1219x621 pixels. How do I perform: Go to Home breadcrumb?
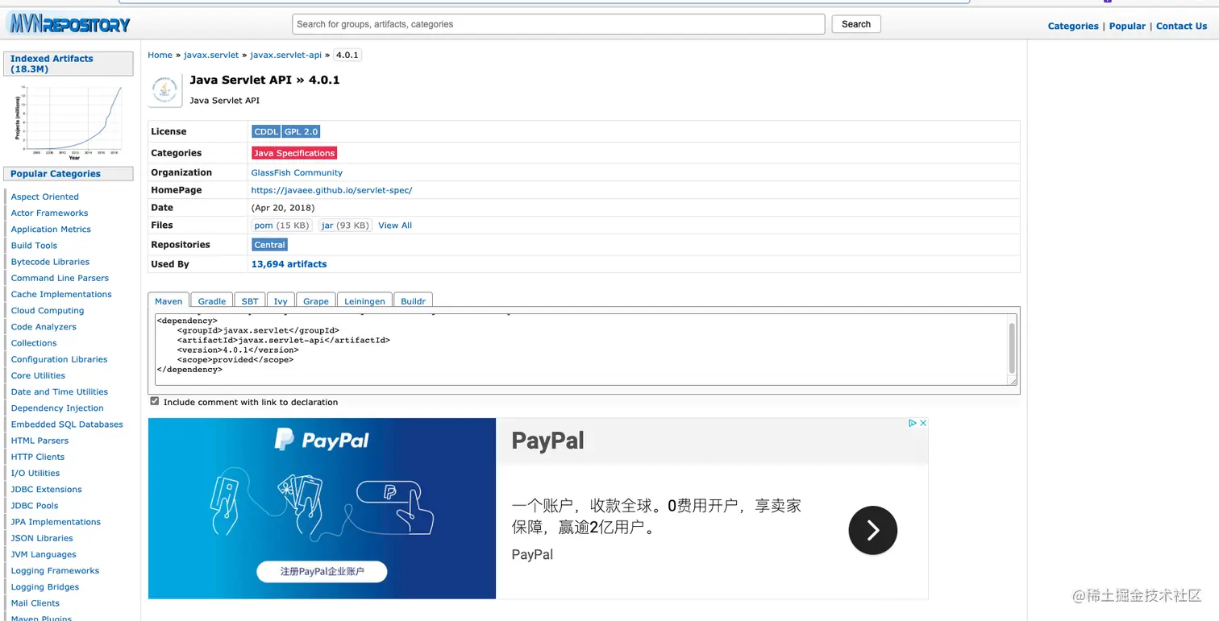point(160,55)
